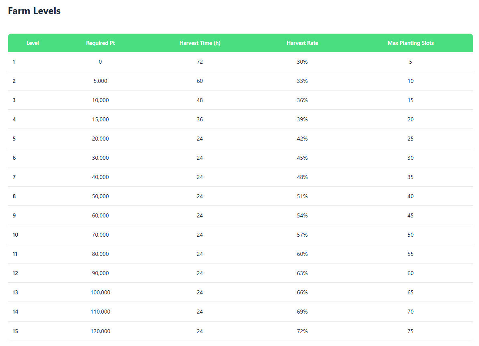Click the 33% harvest rate cell
The width and height of the screenshot is (479, 346).
click(x=302, y=81)
